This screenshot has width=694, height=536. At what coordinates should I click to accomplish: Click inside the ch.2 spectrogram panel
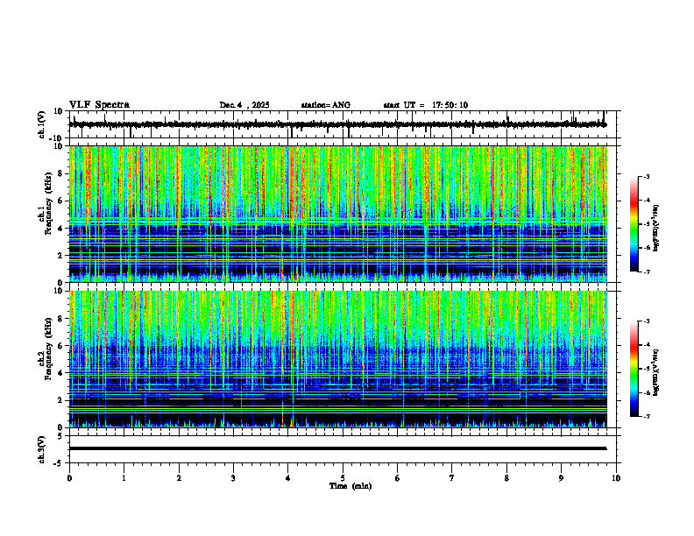click(x=337, y=359)
